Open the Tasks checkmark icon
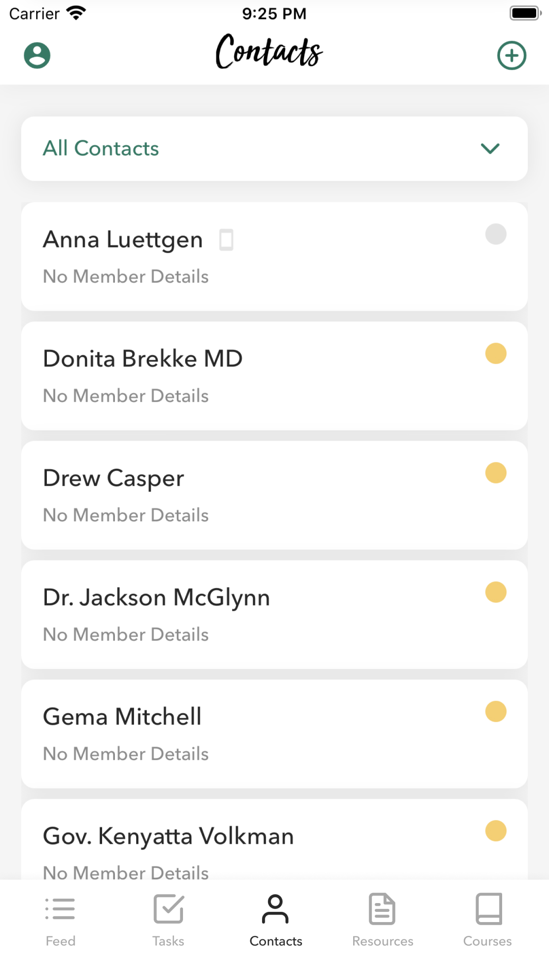Screen dimensions: 549x976 168,909
